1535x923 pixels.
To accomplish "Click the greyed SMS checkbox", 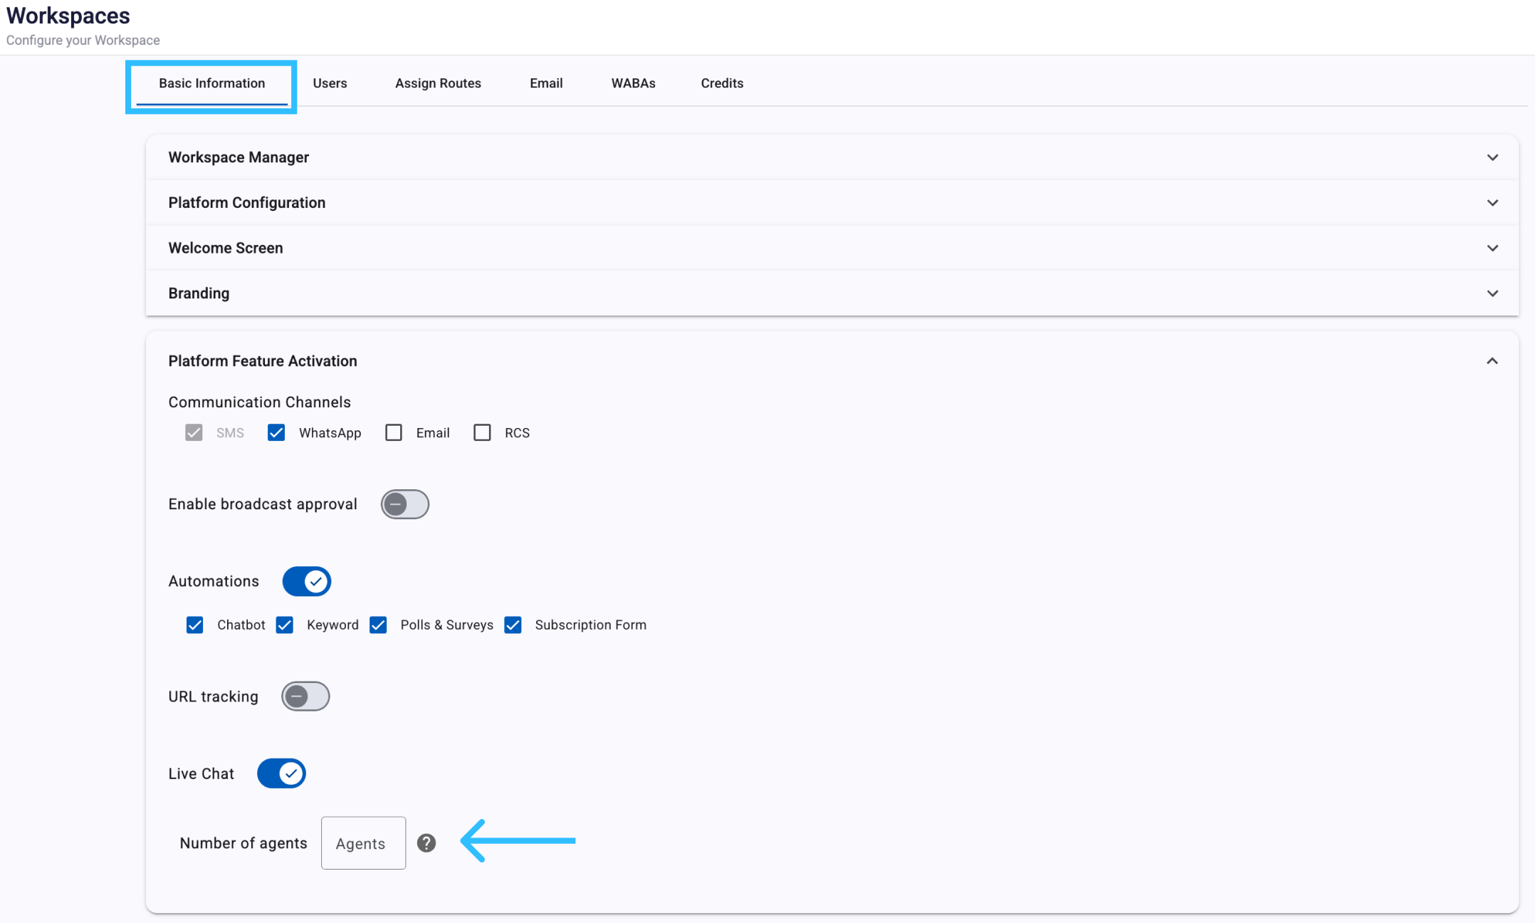I will (194, 433).
